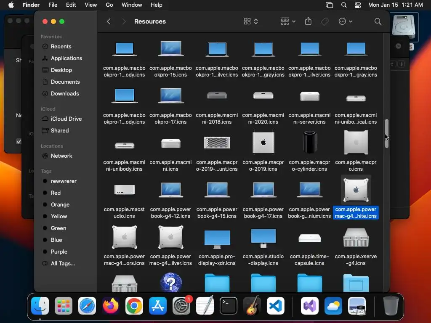Select com.apple.macmini-2018.icns icon
The image size is (431, 323).
[217, 95]
